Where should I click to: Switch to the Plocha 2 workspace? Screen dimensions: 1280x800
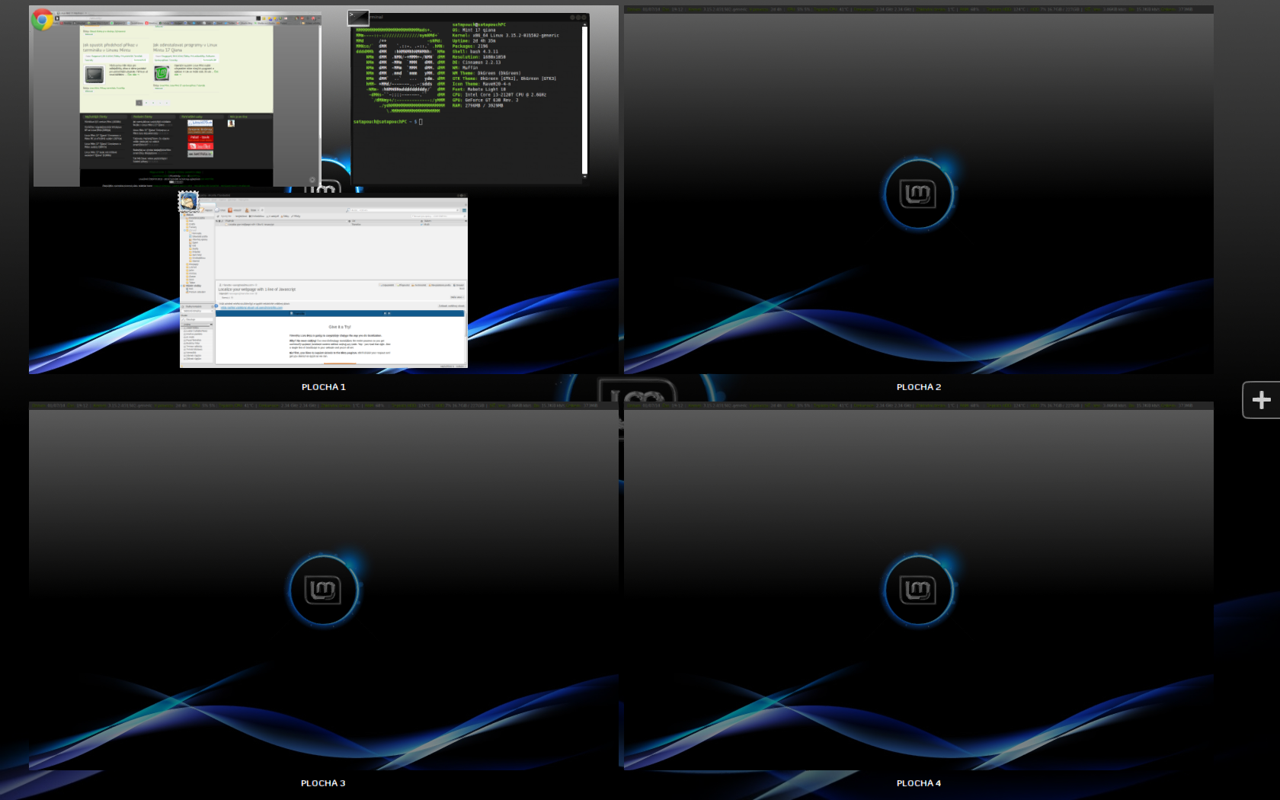click(918, 190)
